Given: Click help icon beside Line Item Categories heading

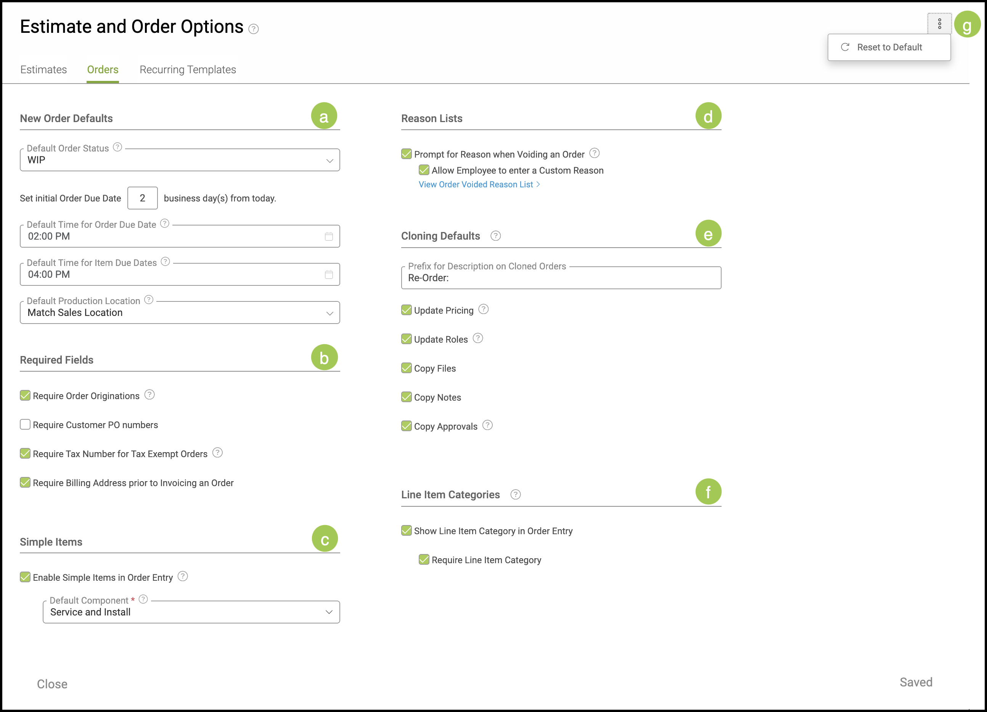Looking at the screenshot, I should [x=515, y=495].
